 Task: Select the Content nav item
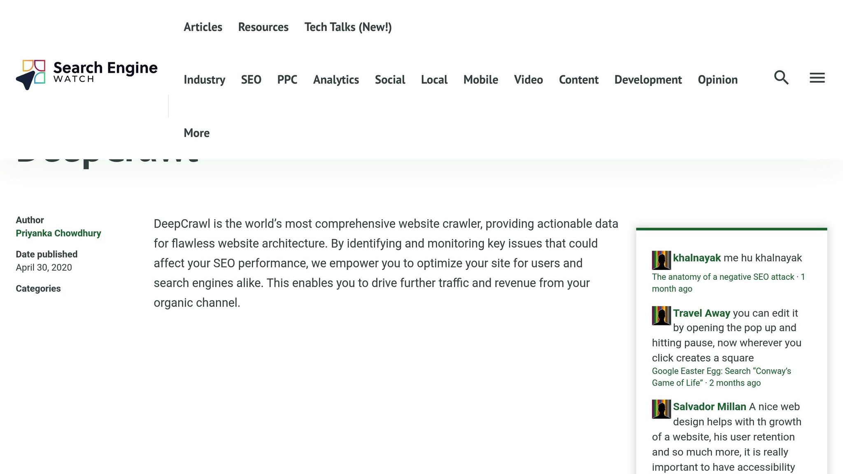[579, 80]
